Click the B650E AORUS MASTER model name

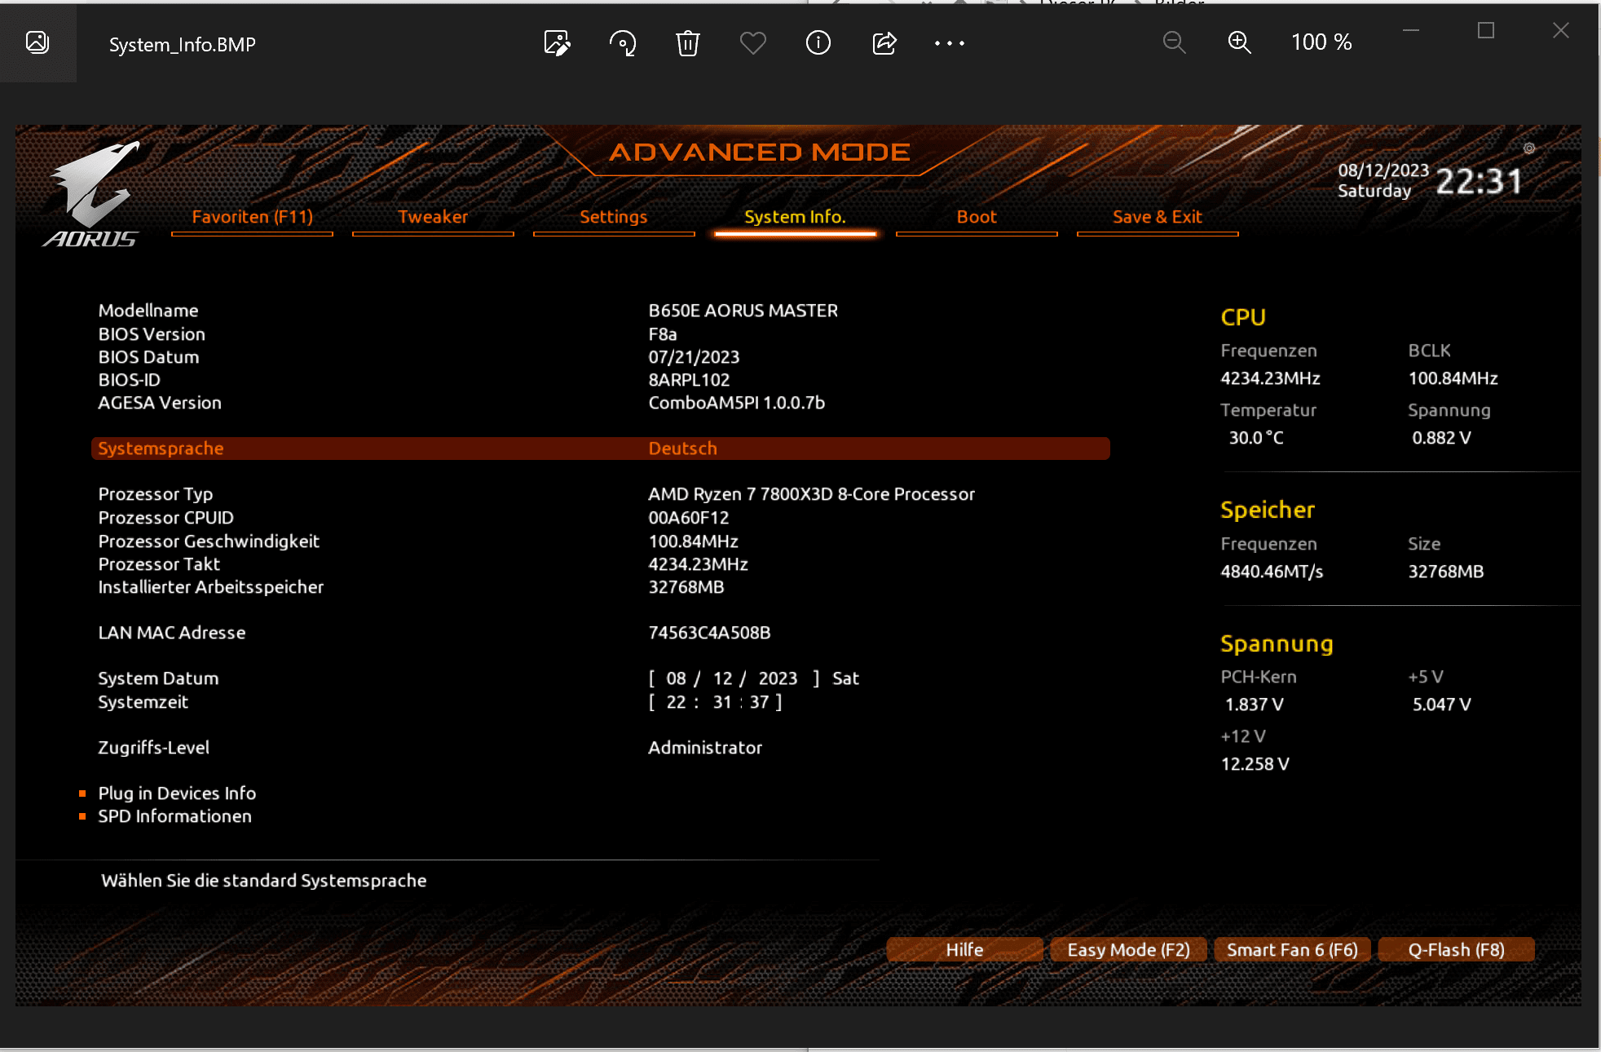(x=743, y=311)
